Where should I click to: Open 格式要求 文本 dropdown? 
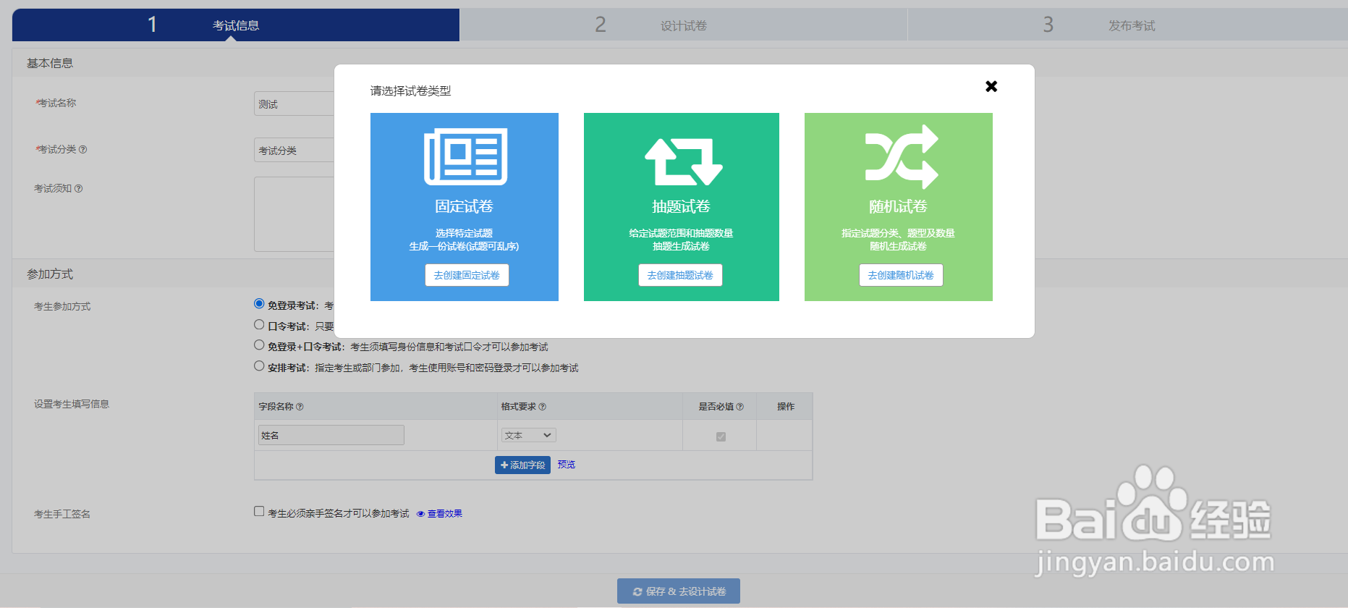[x=529, y=435]
